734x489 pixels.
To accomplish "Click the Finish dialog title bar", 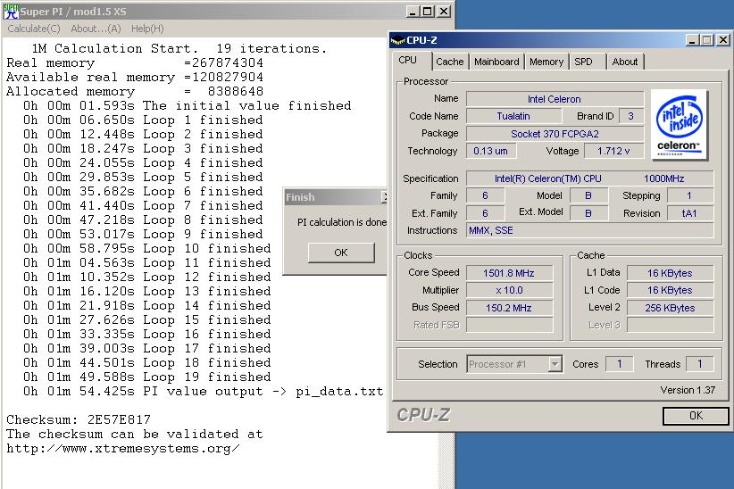I will pyautogui.click(x=335, y=197).
